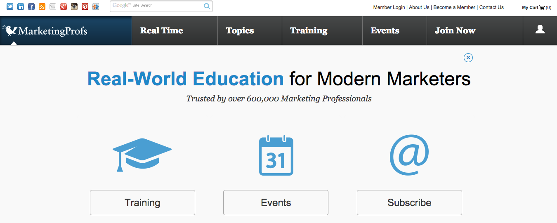Image resolution: width=557 pixels, height=223 pixels.
Task: Select Join Now in the navbar
Action: click(455, 31)
